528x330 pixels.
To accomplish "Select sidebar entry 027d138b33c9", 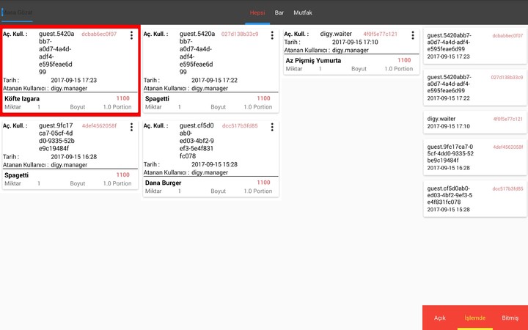I will [474, 87].
